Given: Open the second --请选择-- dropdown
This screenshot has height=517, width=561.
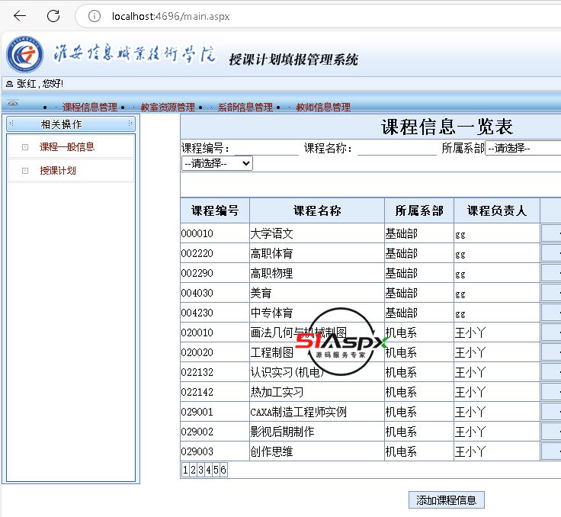Looking at the screenshot, I should click(217, 163).
